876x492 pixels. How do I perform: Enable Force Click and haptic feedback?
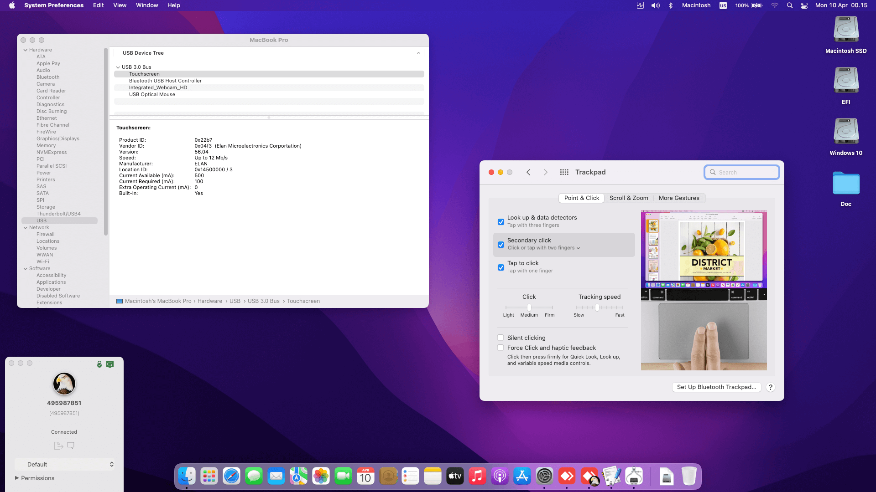point(501,348)
